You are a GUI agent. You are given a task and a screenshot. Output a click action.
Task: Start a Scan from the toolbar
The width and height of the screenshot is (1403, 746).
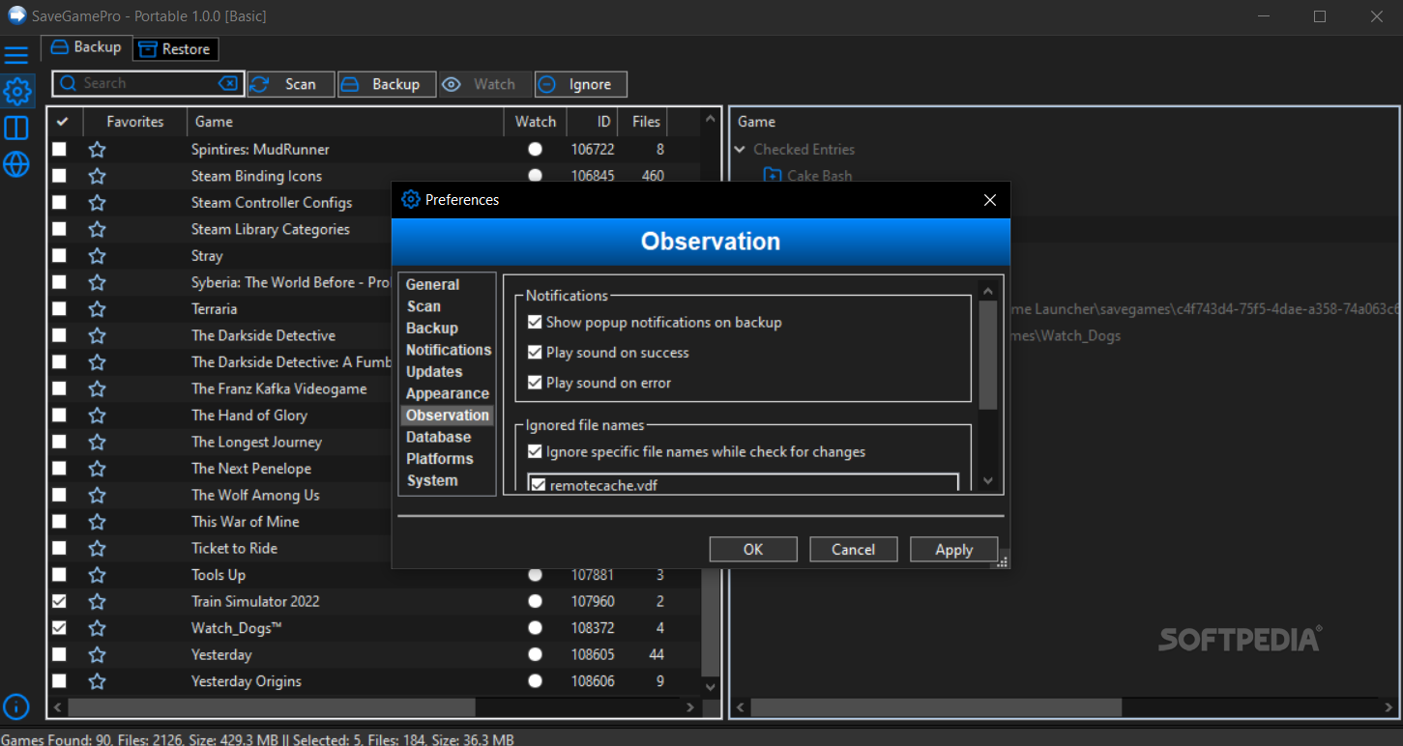tap(291, 84)
